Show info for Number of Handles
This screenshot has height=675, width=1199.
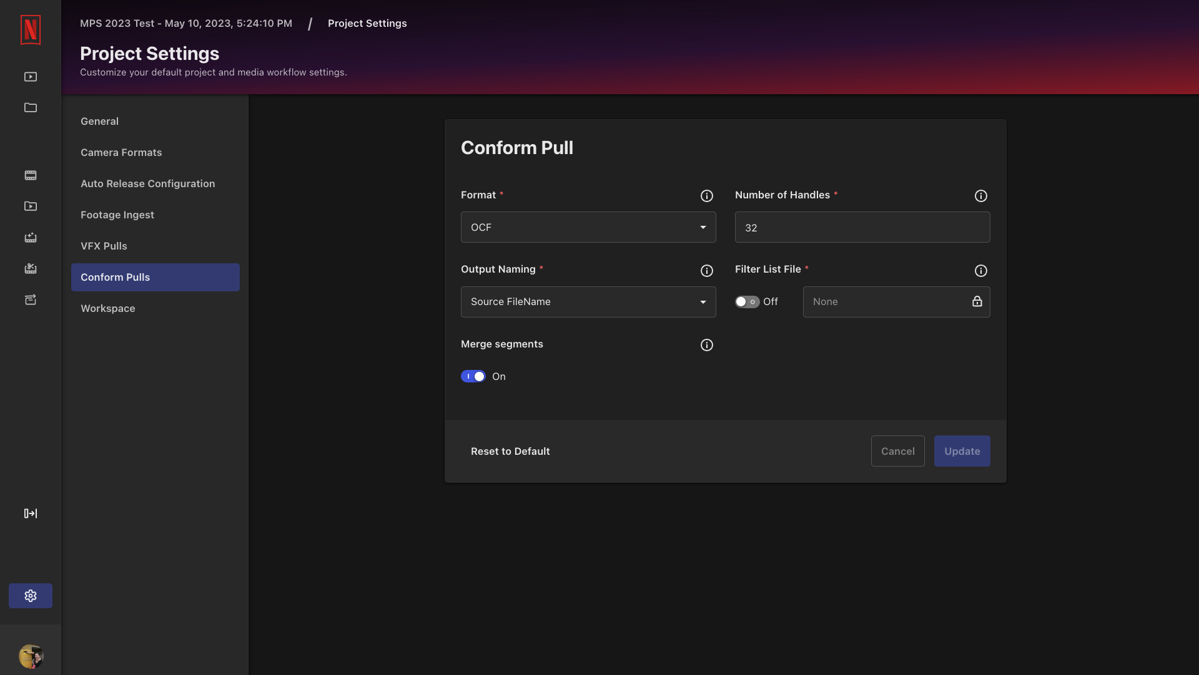[981, 196]
